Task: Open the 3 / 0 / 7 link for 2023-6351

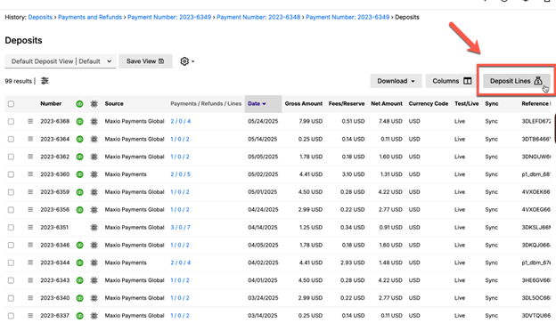Action: tap(180, 228)
